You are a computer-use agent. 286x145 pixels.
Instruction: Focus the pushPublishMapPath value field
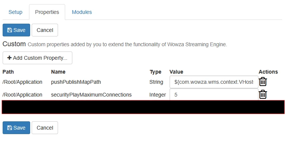[x=214, y=82]
